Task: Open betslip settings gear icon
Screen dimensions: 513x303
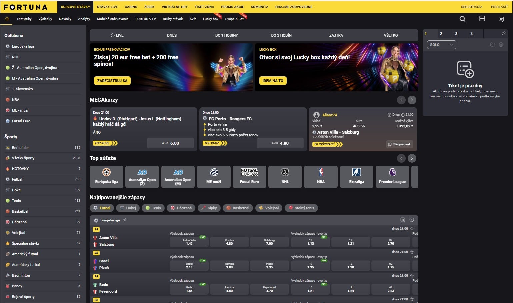Action: pyautogui.click(x=492, y=44)
